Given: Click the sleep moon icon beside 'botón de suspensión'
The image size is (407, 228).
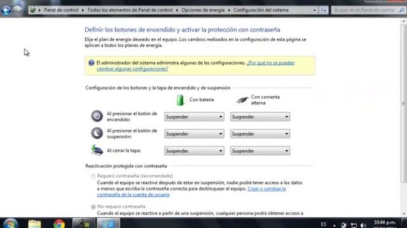Looking at the screenshot, I should click(97, 133).
